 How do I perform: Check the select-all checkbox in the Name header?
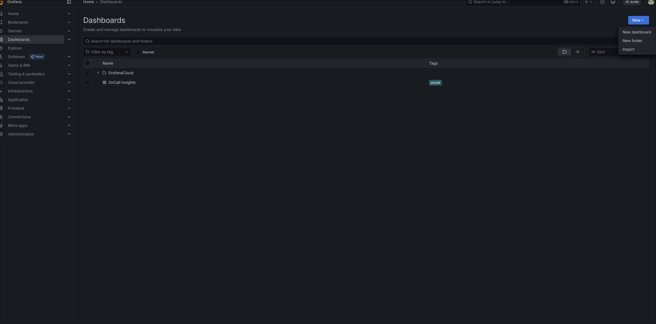click(87, 63)
